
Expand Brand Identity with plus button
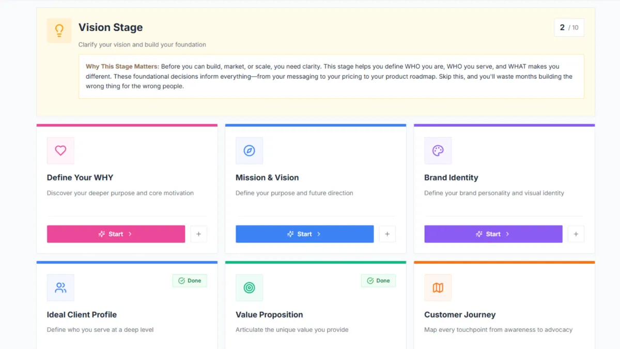click(576, 234)
